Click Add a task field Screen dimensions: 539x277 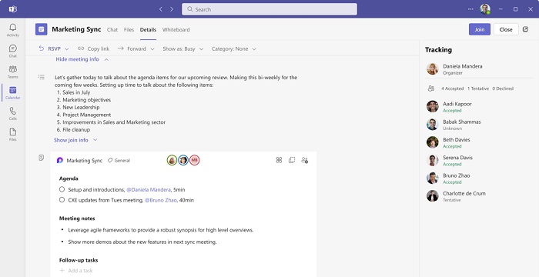point(76,271)
